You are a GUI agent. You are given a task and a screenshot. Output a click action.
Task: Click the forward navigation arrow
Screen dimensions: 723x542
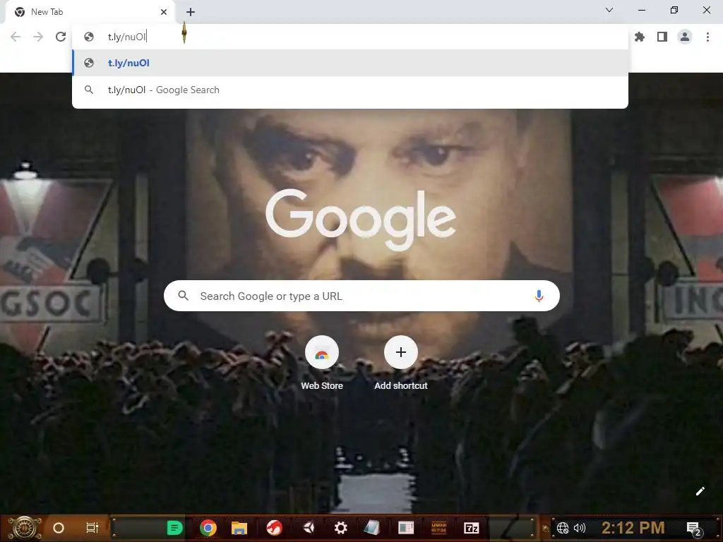point(38,37)
